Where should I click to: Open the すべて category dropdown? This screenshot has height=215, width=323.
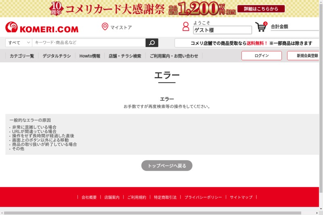click(x=19, y=43)
